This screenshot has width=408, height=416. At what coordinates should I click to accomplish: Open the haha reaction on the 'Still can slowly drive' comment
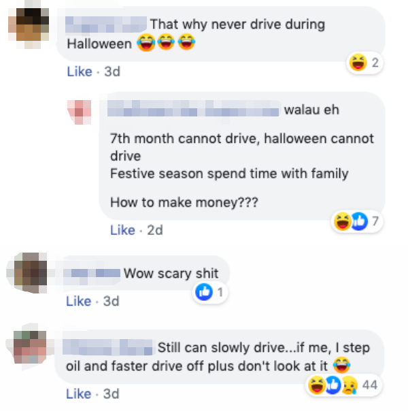(x=317, y=385)
